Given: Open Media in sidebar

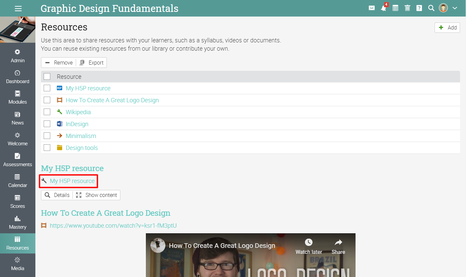Looking at the screenshot, I should tap(18, 264).
